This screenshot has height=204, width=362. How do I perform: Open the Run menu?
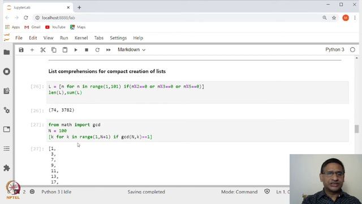(x=64, y=38)
